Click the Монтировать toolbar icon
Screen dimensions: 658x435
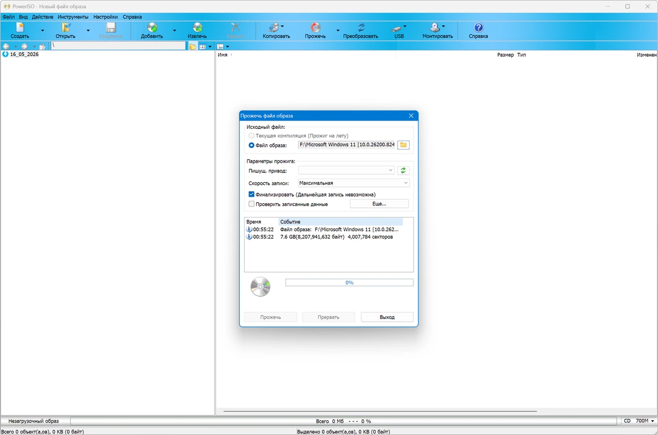pyautogui.click(x=438, y=31)
